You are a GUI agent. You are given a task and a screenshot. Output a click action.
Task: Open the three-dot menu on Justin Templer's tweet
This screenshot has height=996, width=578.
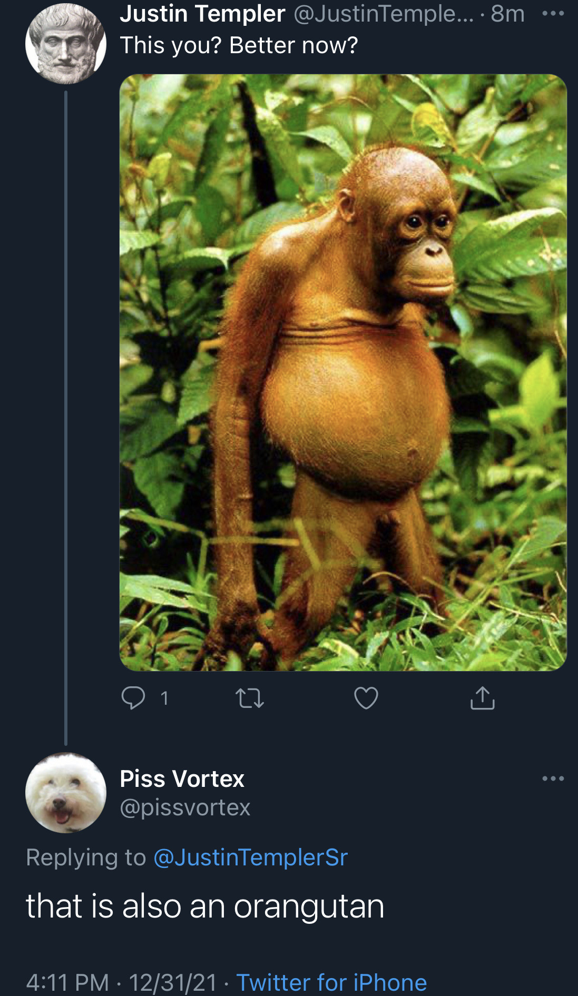coord(553,14)
